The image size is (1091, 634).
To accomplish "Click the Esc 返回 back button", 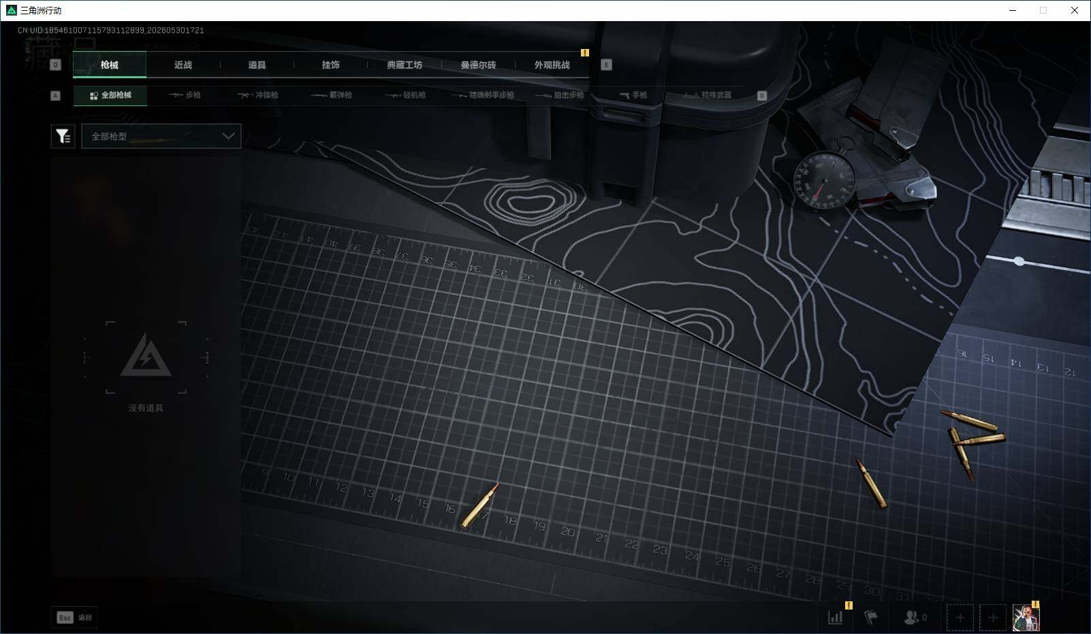I will click(x=74, y=617).
